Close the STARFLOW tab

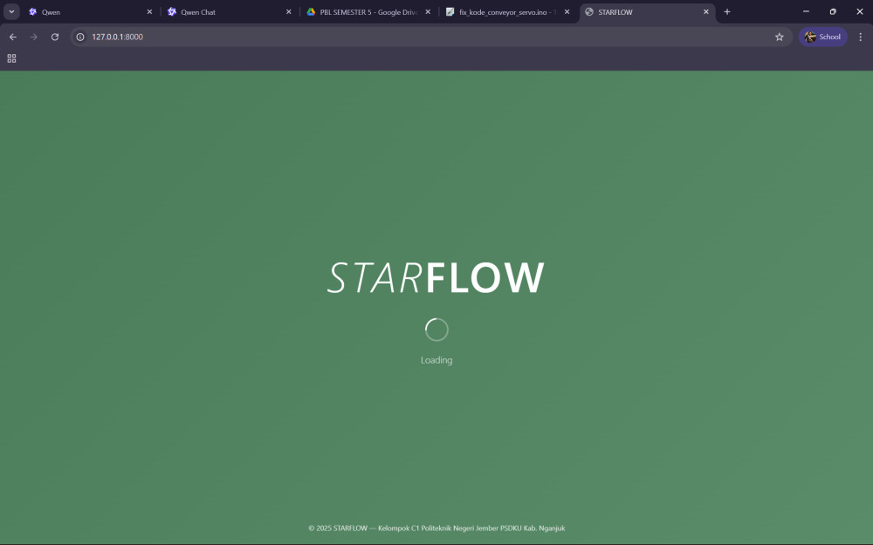tap(706, 12)
